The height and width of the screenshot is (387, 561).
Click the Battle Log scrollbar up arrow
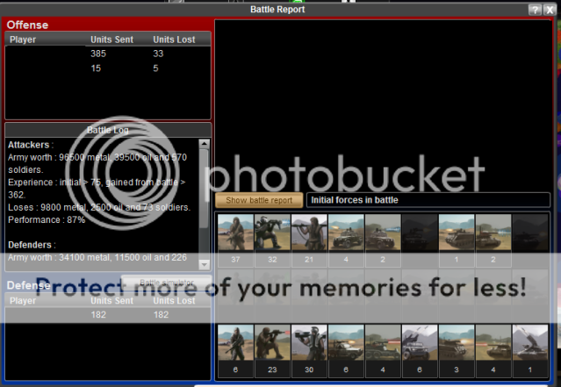click(x=204, y=144)
